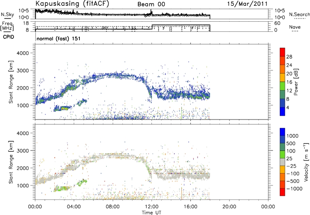The image size is (310, 215).
Task: Select the "N.Search" legend label
Action: click(x=299, y=14)
